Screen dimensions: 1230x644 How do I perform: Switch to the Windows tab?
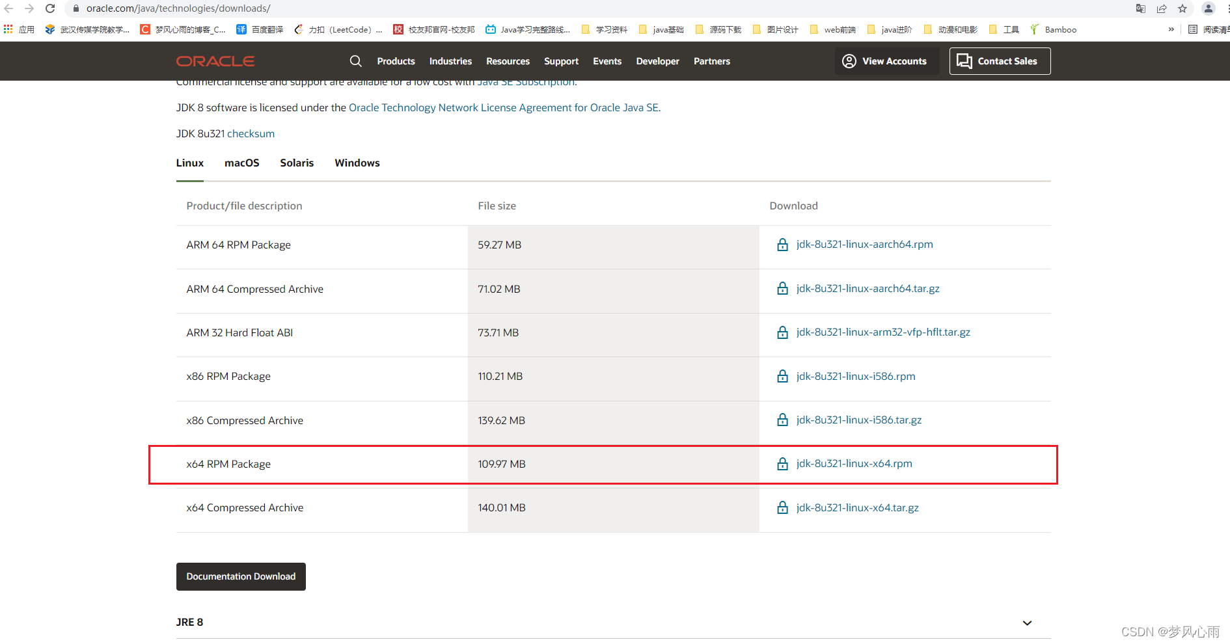357,163
